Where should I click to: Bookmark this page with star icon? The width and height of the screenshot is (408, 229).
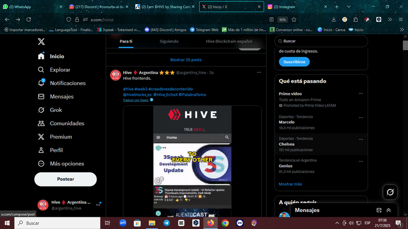point(294,20)
